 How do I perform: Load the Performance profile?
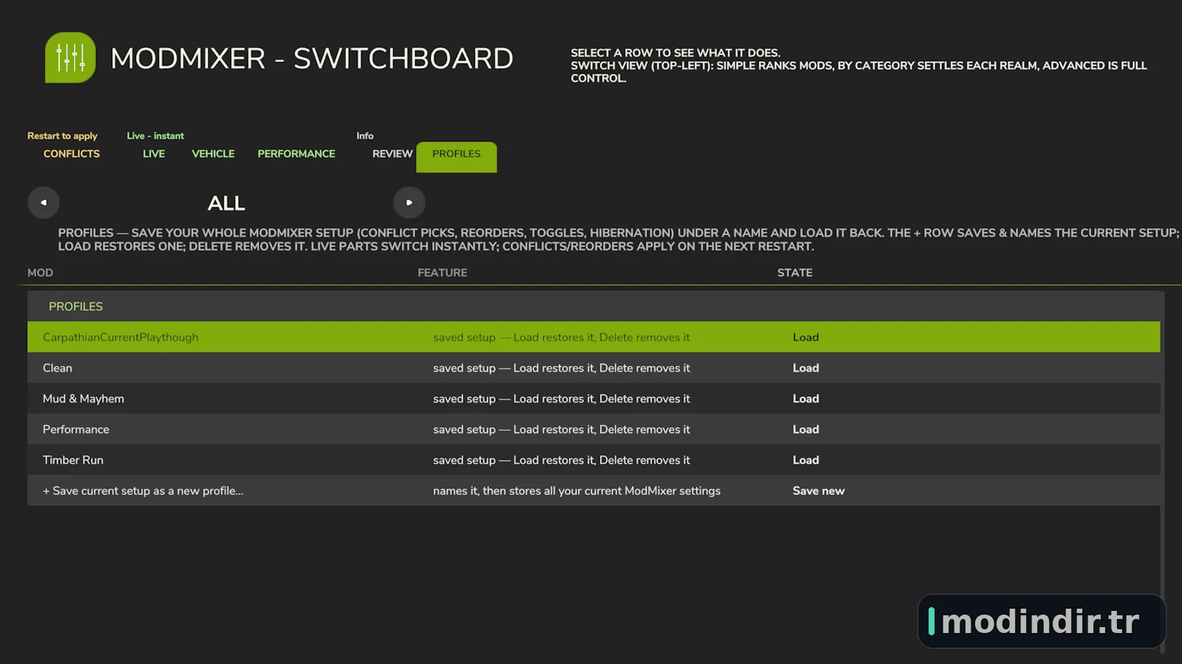[x=806, y=429]
